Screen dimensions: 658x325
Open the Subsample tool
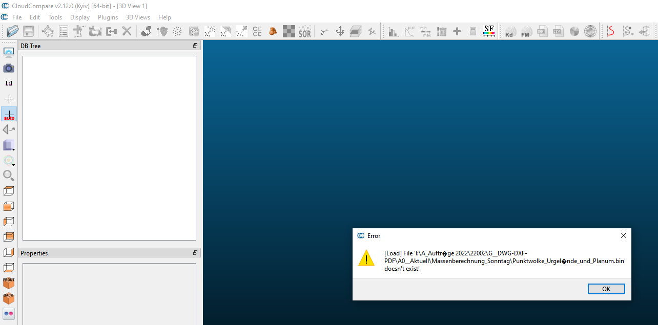(178, 31)
